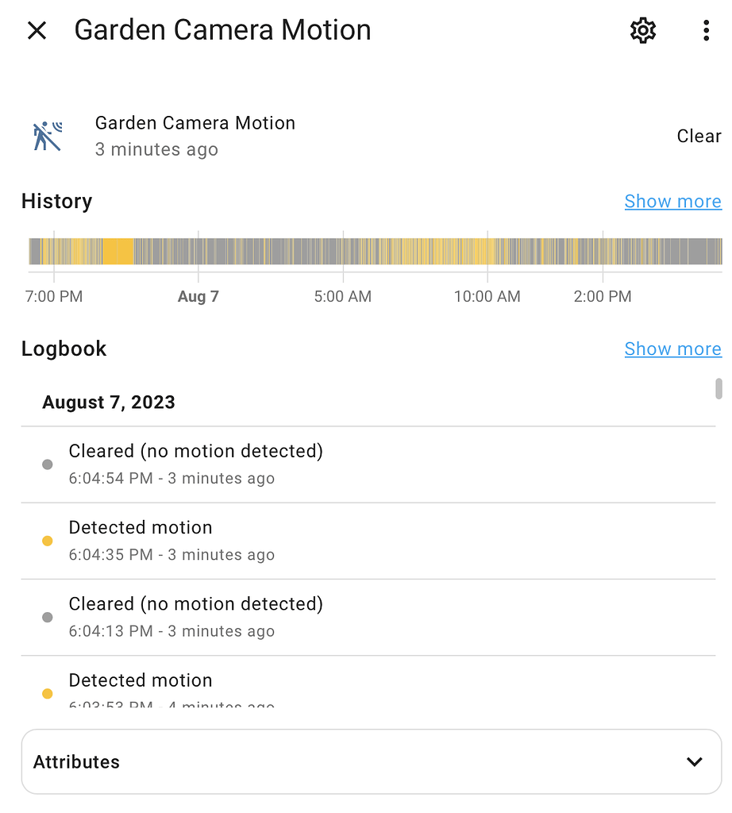The height and width of the screenshot is (813, 732).
Task: Select the Detected motion entry at 6:04:35 PM
Action: [141, 527]
